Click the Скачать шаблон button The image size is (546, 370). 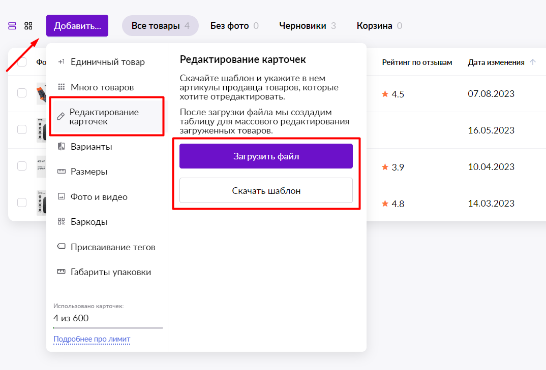266,190
